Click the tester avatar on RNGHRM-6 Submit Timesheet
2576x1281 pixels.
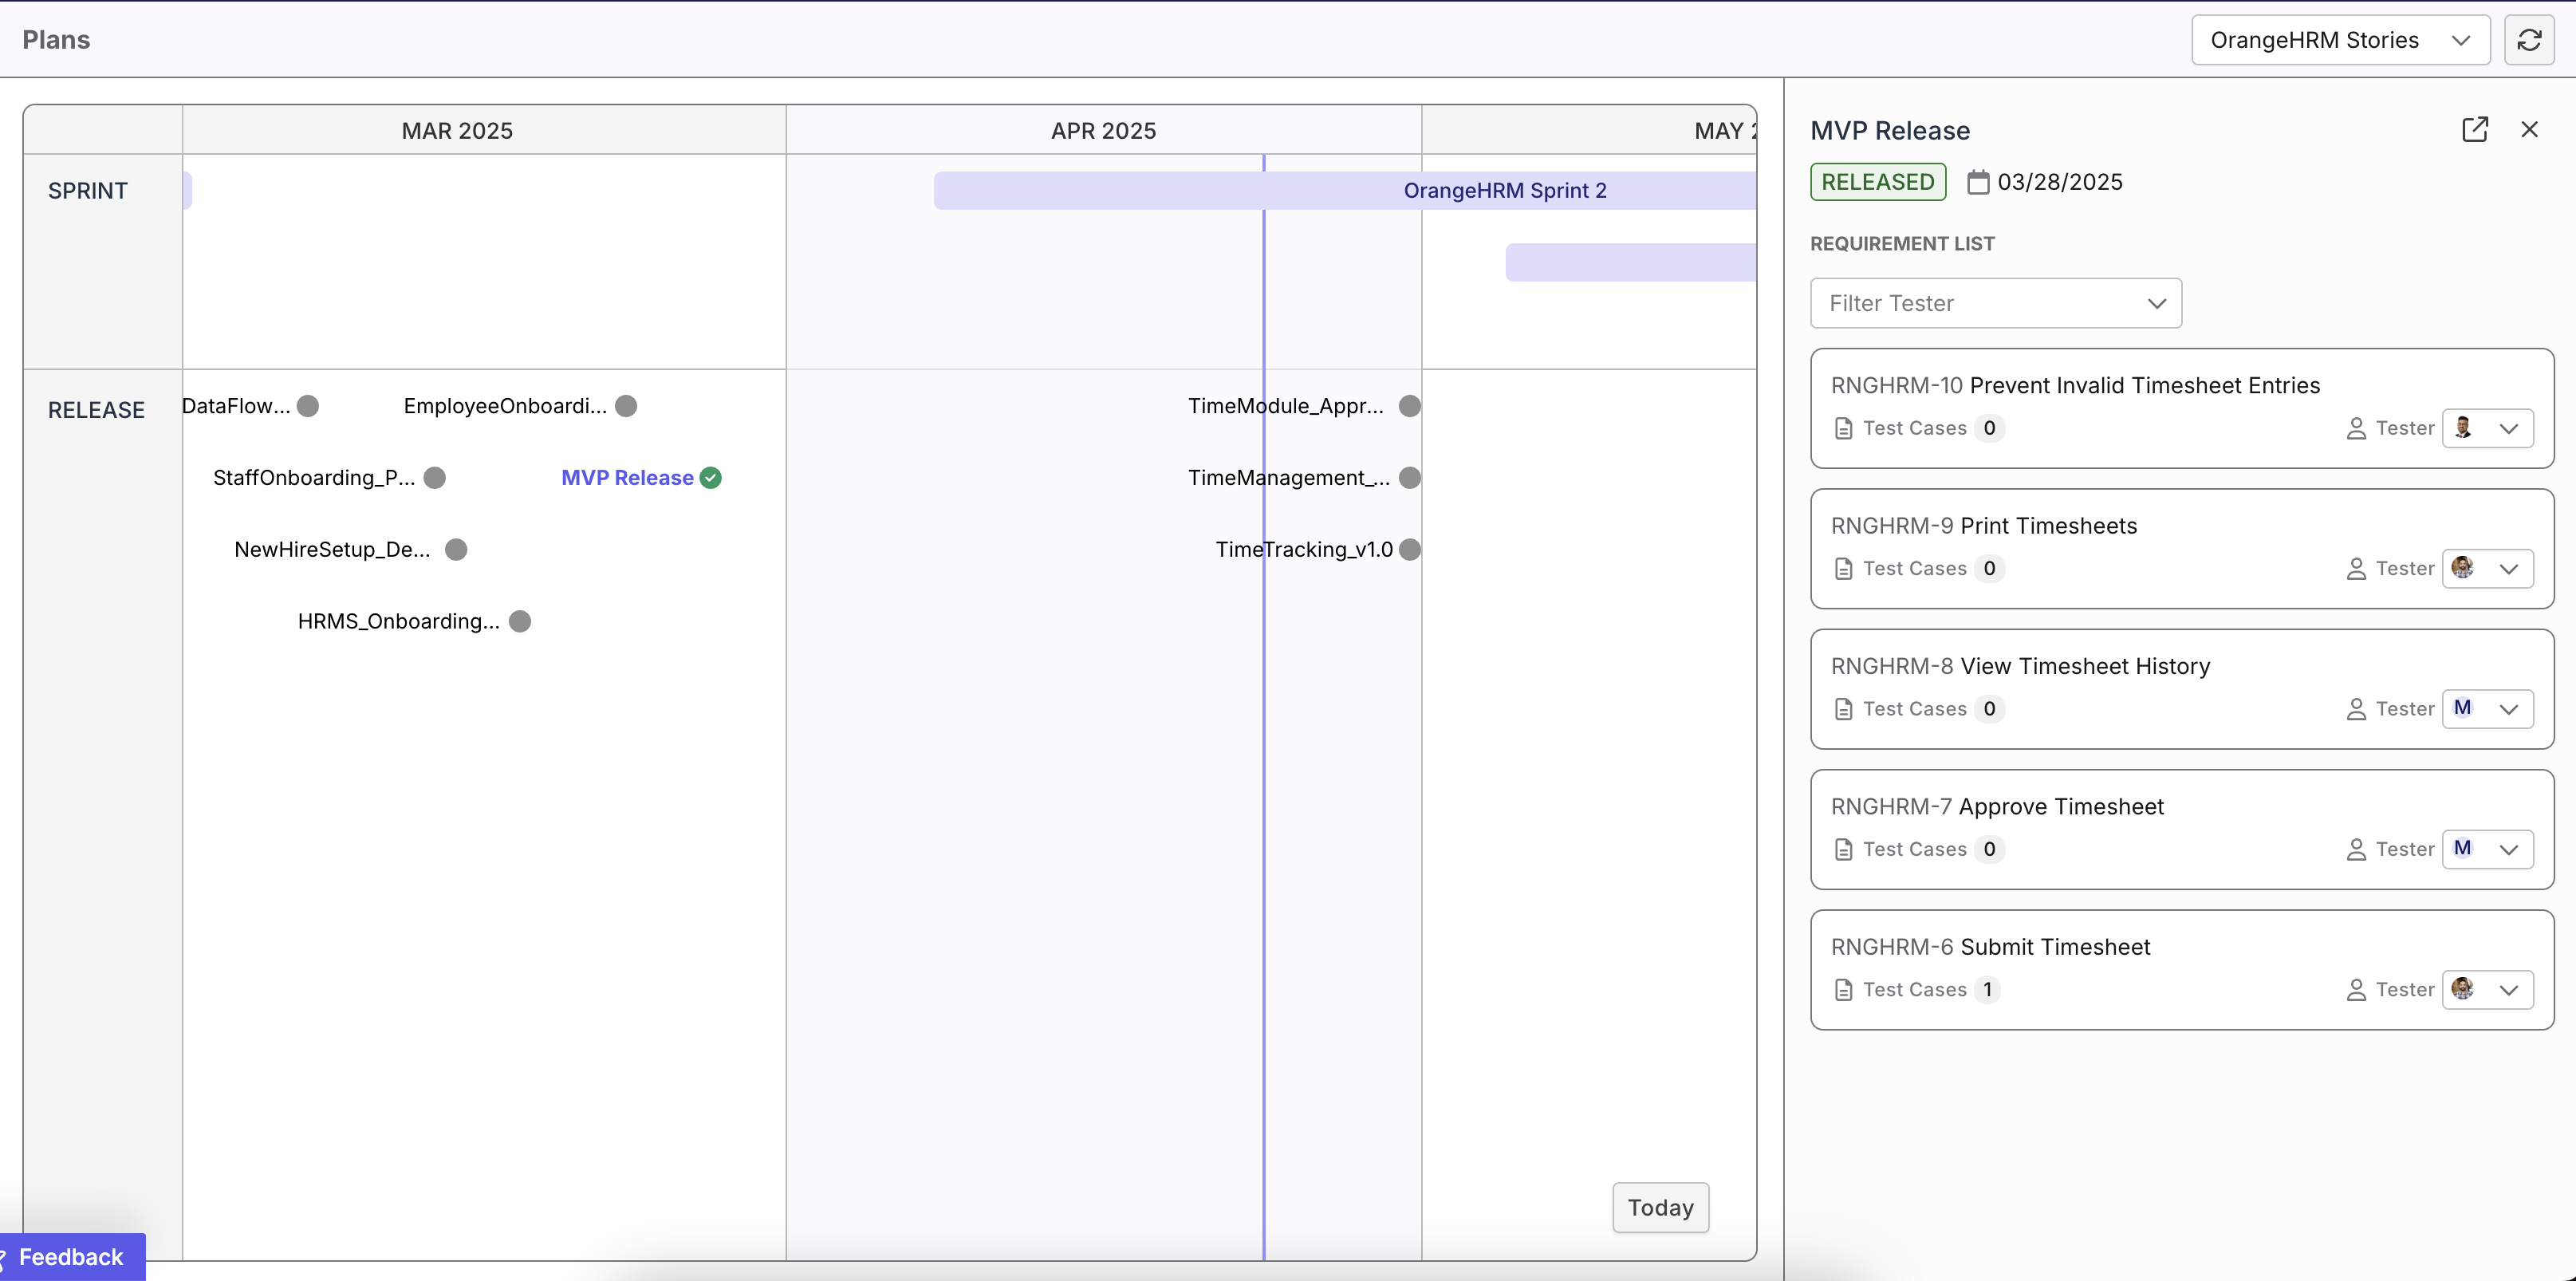point(2464,989)
